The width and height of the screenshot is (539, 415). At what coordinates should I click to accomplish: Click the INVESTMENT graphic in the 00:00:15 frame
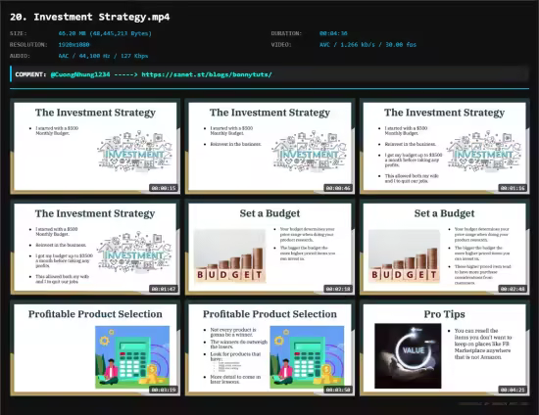coord(135,151)
